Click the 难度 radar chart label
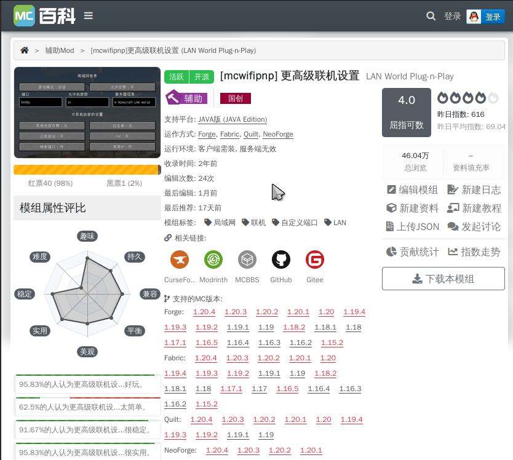Screen dimensions: 513x460 (x=40, y=257)
